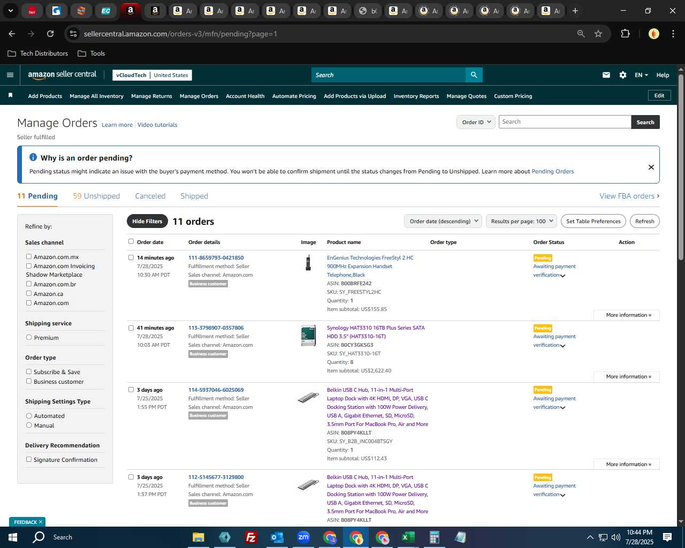This screenshot has height=548, width=685.
Task: Open Outlook from taskbar
Action: click(277, 537)
